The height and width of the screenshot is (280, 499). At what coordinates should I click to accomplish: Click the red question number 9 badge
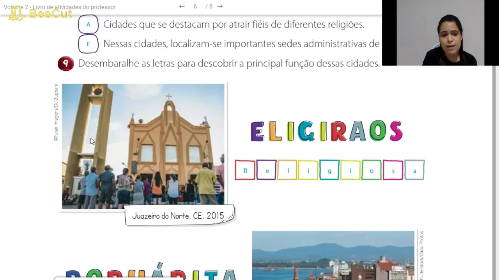[x=65, y=63]
